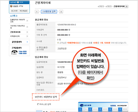The height and width of the screenshot is (112, 138).
Task: Click the 이체 후 잔액 value
Action: (x=64, y=35)
